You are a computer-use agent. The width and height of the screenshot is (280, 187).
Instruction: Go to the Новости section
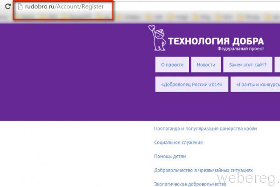(x=206, y=65)
